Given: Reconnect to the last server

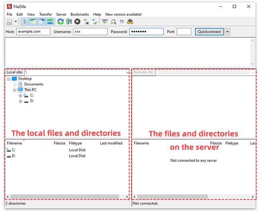Looking at the screenshot, I should tap(95, 21).
